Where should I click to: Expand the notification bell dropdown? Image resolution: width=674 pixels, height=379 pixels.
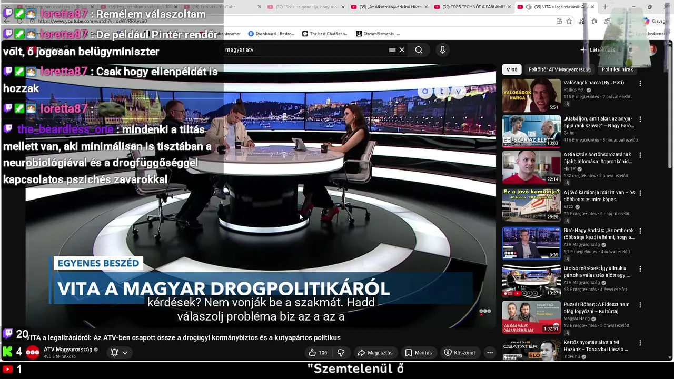point(119,353)
